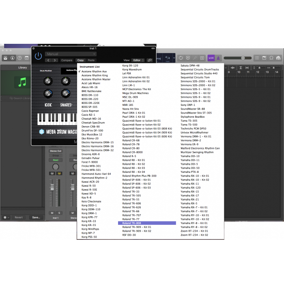The height and width of the screenshot is (284, 284).
Task: Mute the Inst 1 channel strip
Action: tap(52, 213)
